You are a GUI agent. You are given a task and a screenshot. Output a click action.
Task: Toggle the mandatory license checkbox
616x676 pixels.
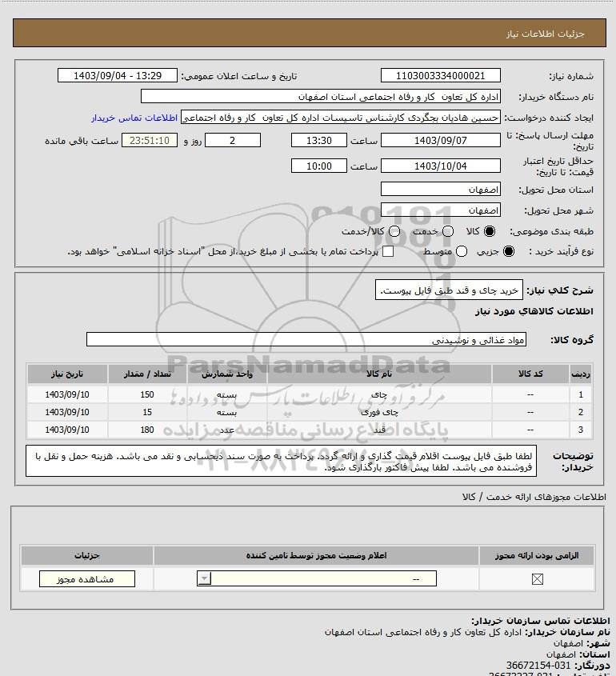click(537, 579)
